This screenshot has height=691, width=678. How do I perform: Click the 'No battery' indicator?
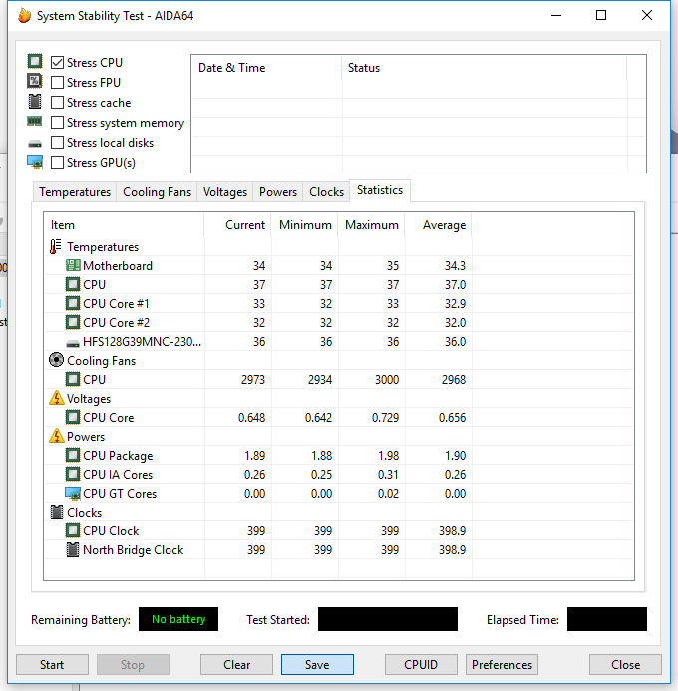(x=178, y=619)
